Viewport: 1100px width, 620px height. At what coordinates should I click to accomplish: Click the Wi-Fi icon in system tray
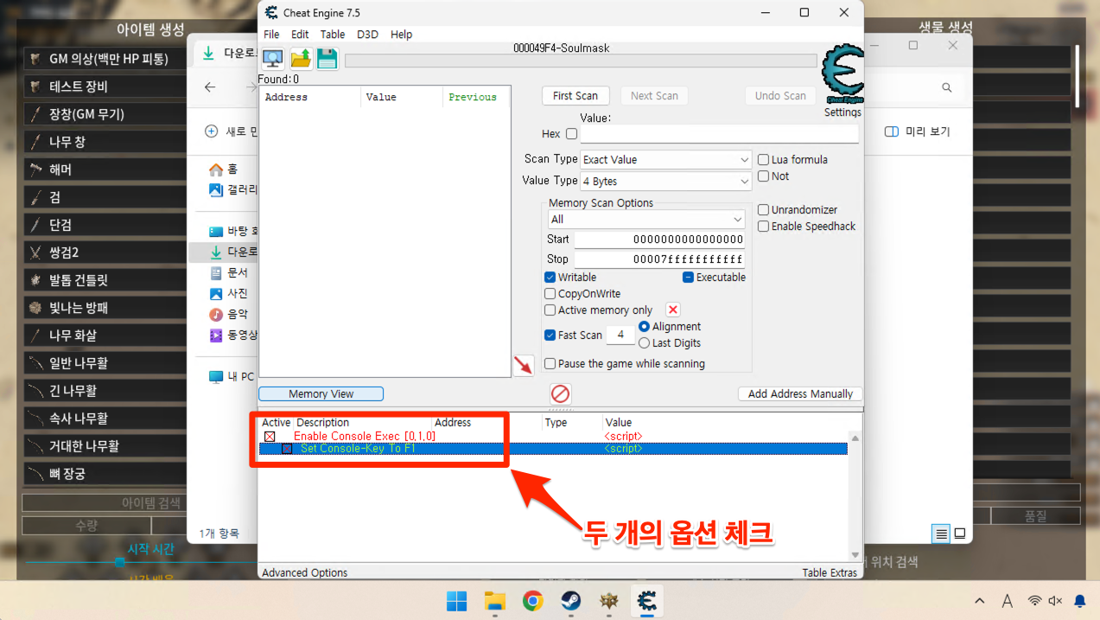point(1034,601)
